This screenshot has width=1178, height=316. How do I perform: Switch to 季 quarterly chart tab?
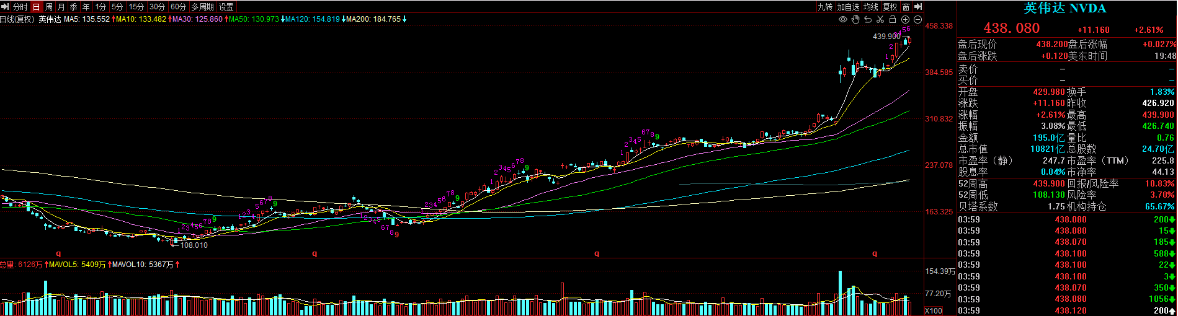pos(73,7)
